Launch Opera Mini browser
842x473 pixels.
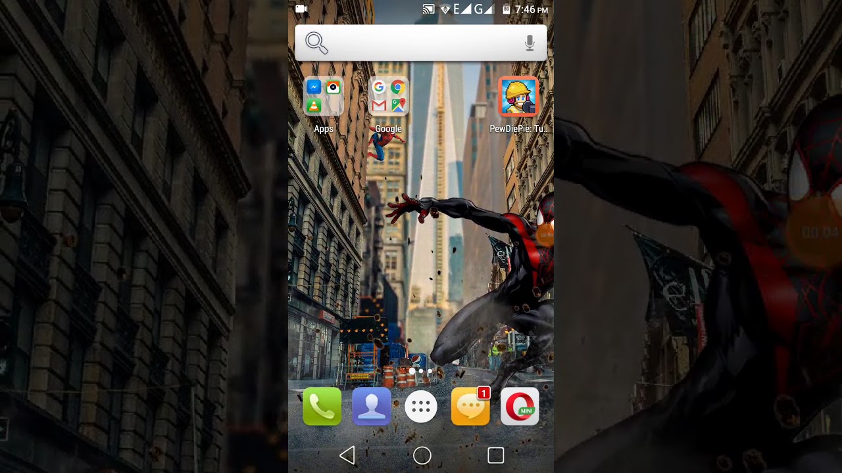tap(520, 407)
